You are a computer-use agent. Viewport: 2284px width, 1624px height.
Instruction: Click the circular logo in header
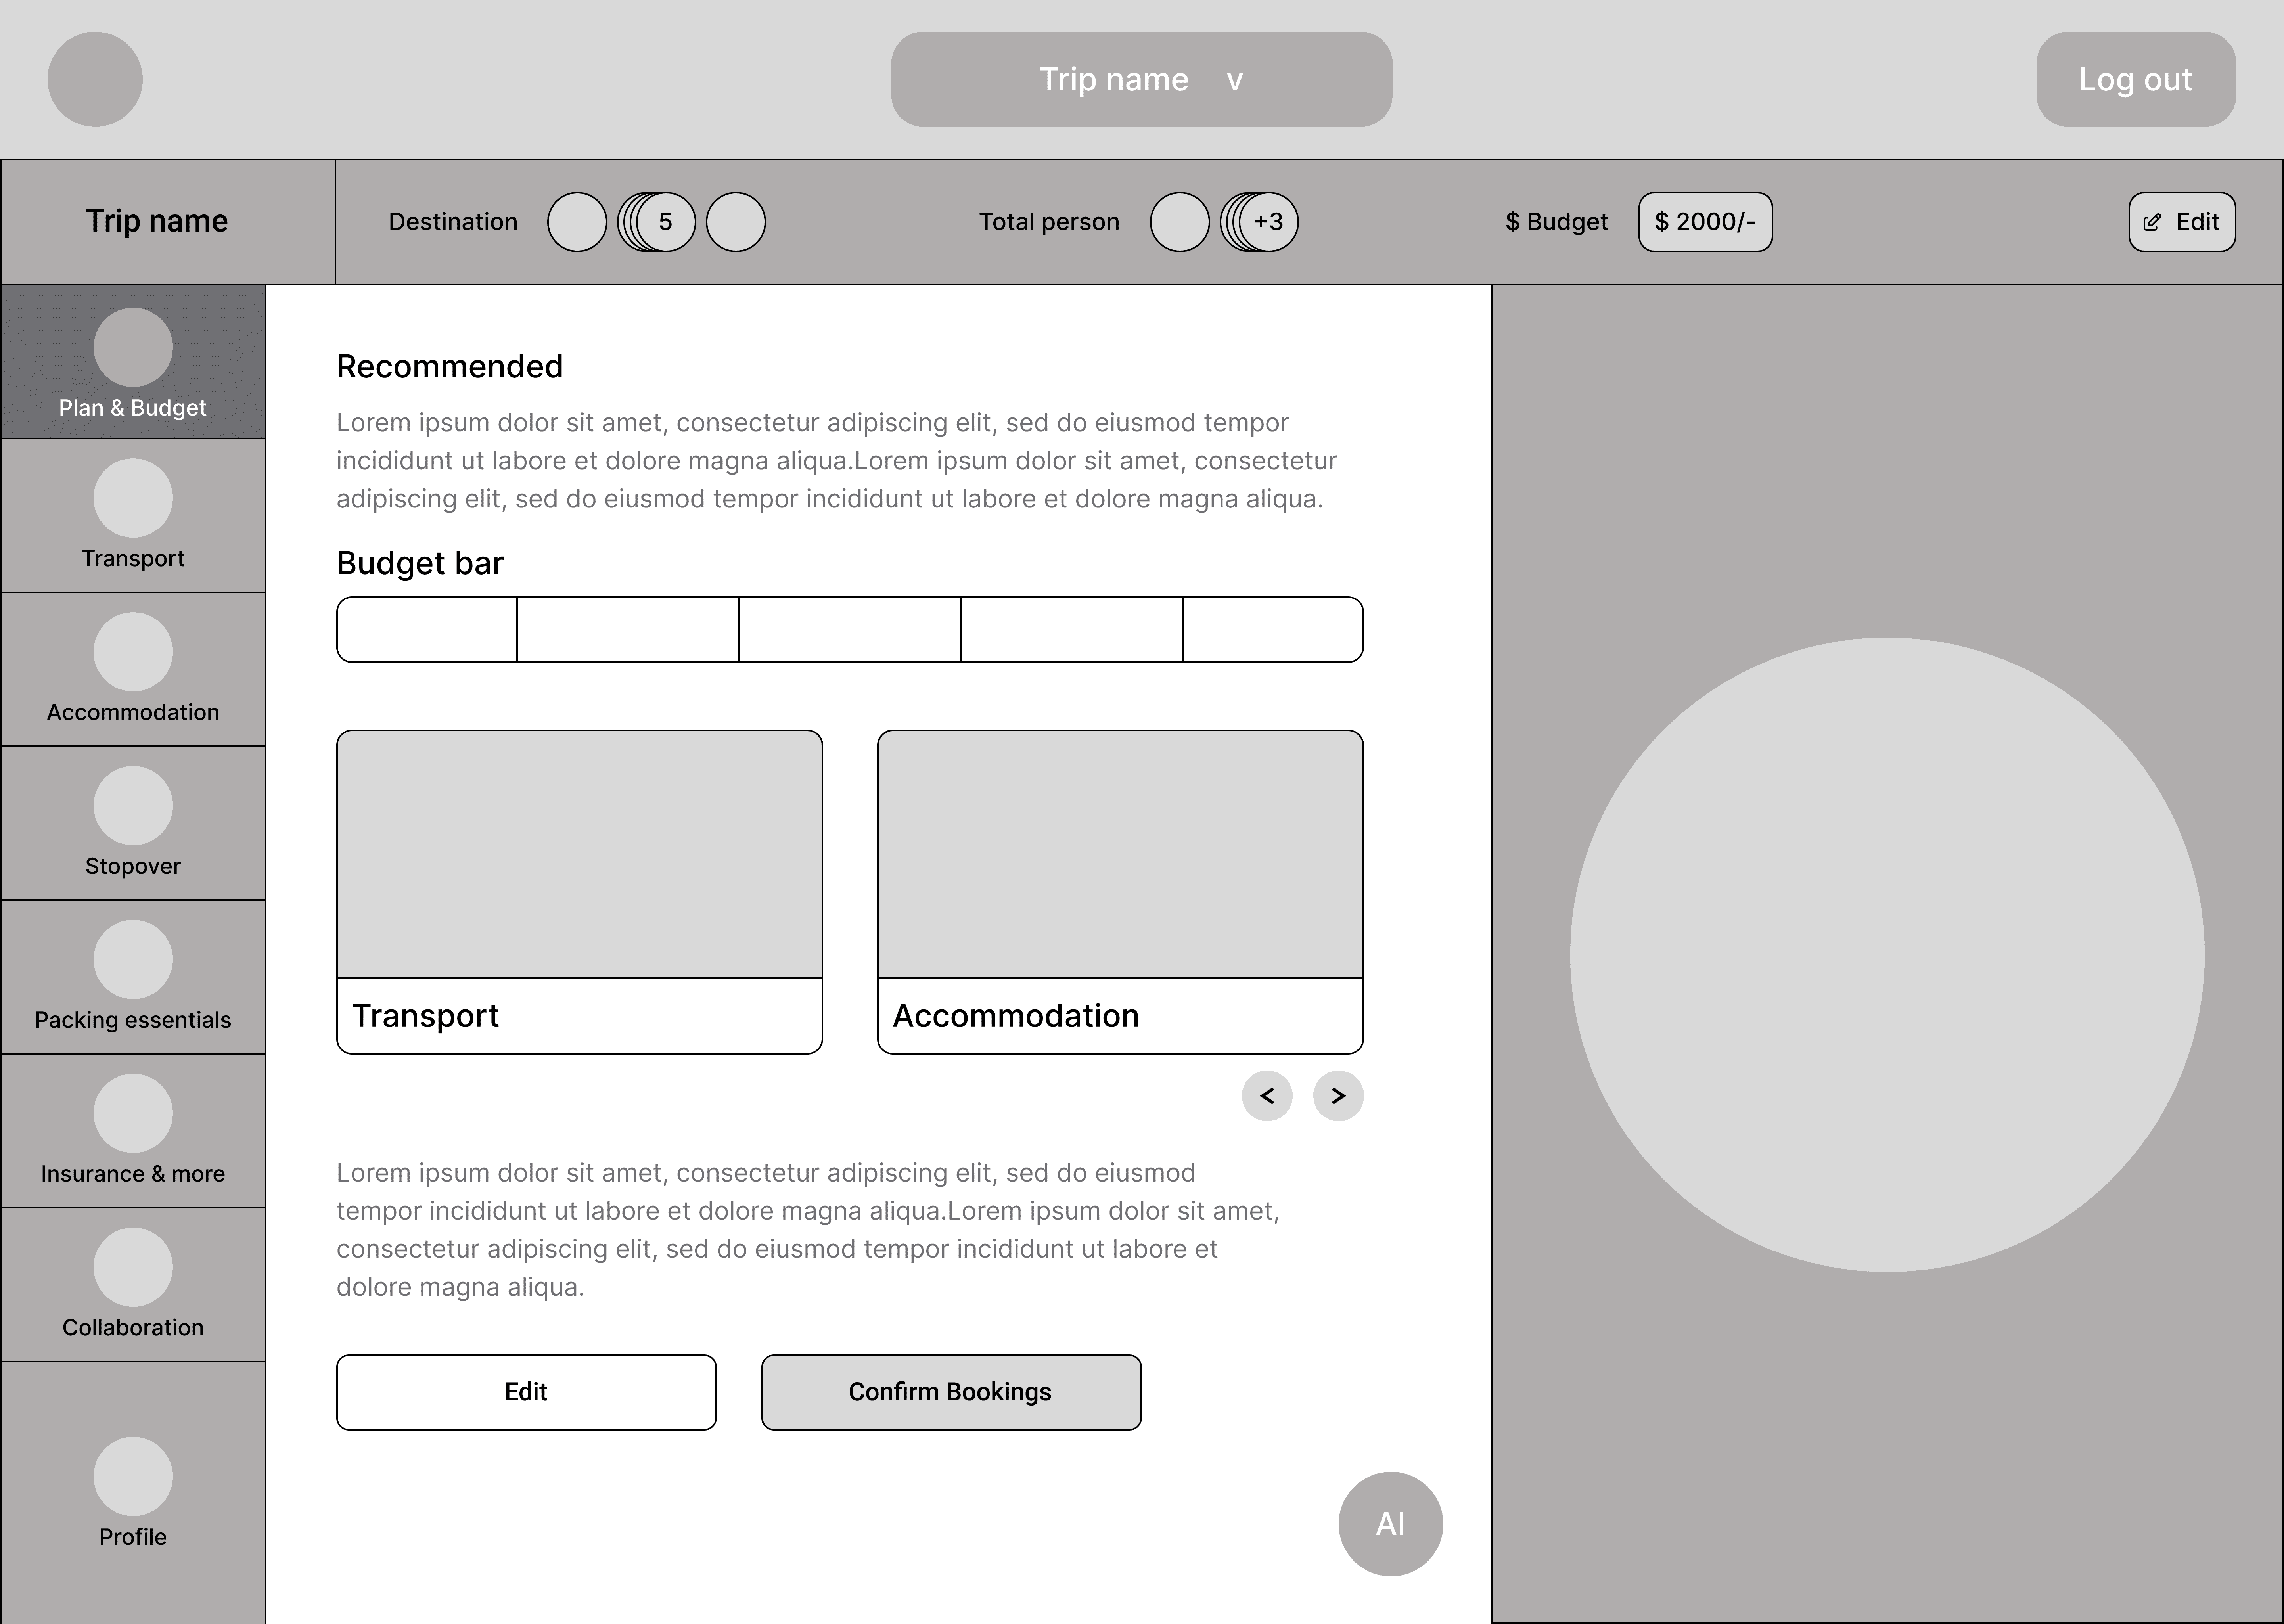[x=95, y=79]
